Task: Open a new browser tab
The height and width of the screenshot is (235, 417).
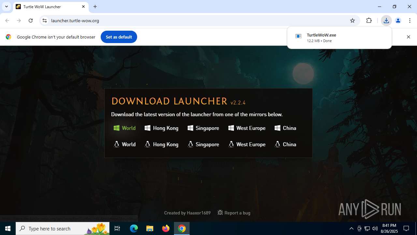Action: pos(95,7)
